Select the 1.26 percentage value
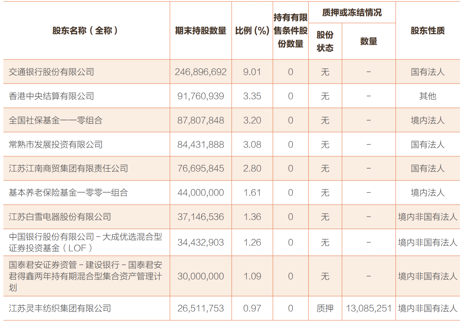 click(x=252, y=242)
